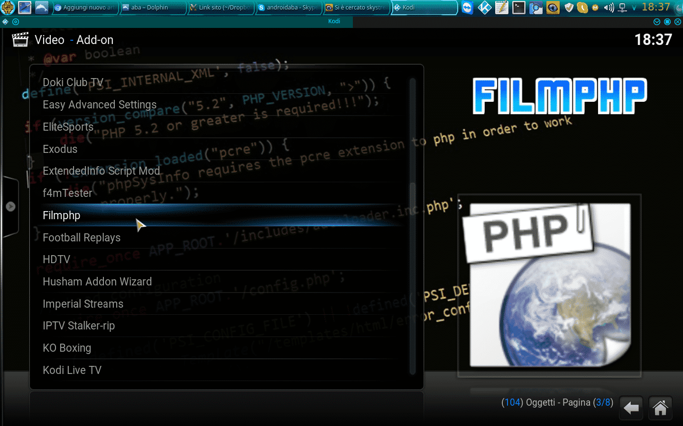Screen dimensions: 683x426
Task: Click the FILMPHP logo banner
Action: [x=560, y=97]
